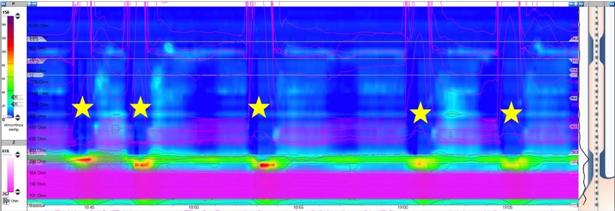The height and width of the screenshot is (211, 615).
Task: Select the 20 mmHg isobaric contour marker
Action: click(16, 104)
